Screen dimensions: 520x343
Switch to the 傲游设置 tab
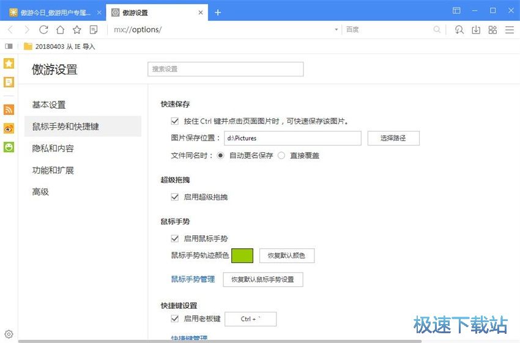click(x=157, y=13)
